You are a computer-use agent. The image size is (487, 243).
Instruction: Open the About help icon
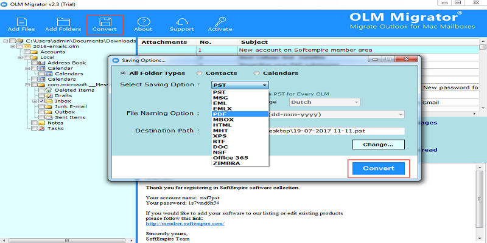pyautogui.click(x=143, y=22)
